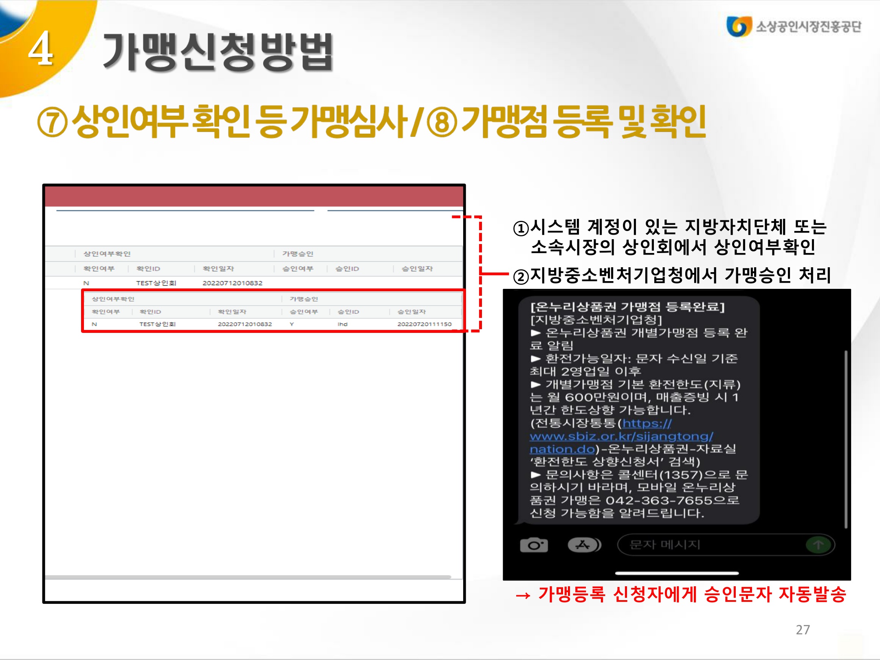Viewport: 880px width, 660px height.
Task: Click 20220712010832 in the highlighted row
Action: [245, 324]
